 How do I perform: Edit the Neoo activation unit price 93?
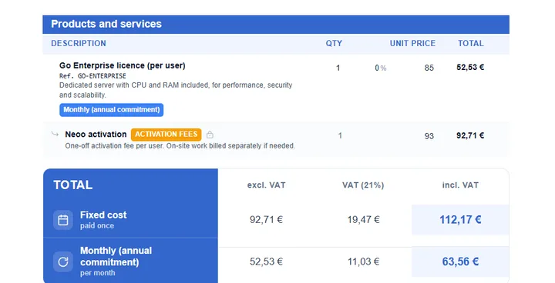tap(429, 136)
